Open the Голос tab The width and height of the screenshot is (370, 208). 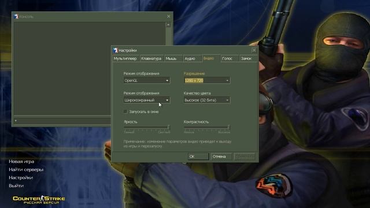coord(230,58)
